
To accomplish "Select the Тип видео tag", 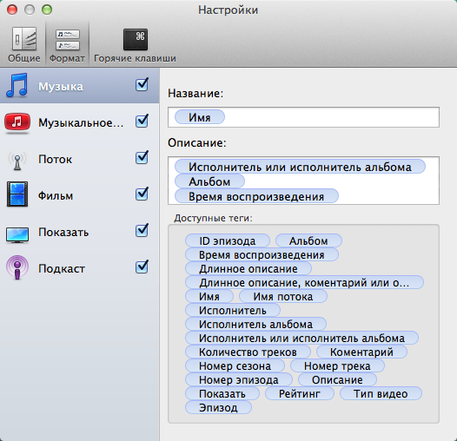I will pos(381,393).
